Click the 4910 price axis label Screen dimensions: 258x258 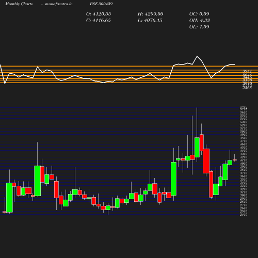tap(244, 135)
